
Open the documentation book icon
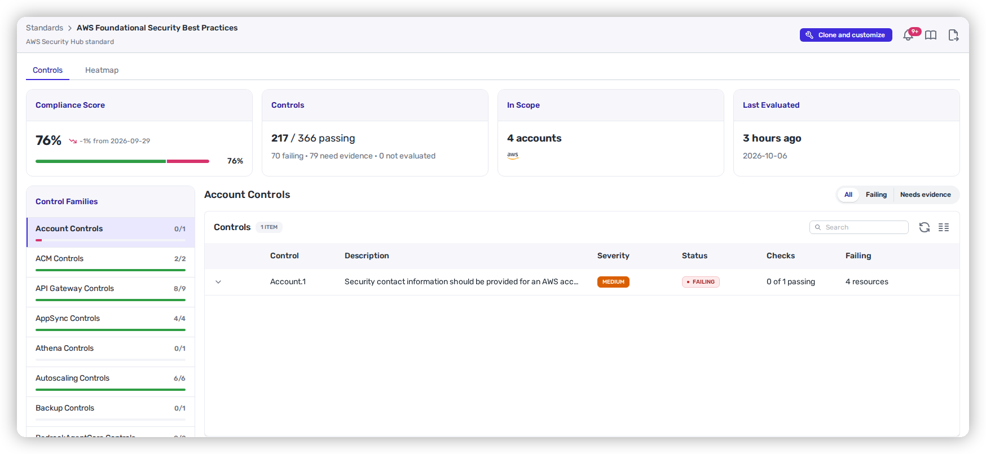click(x=931, y=35)
